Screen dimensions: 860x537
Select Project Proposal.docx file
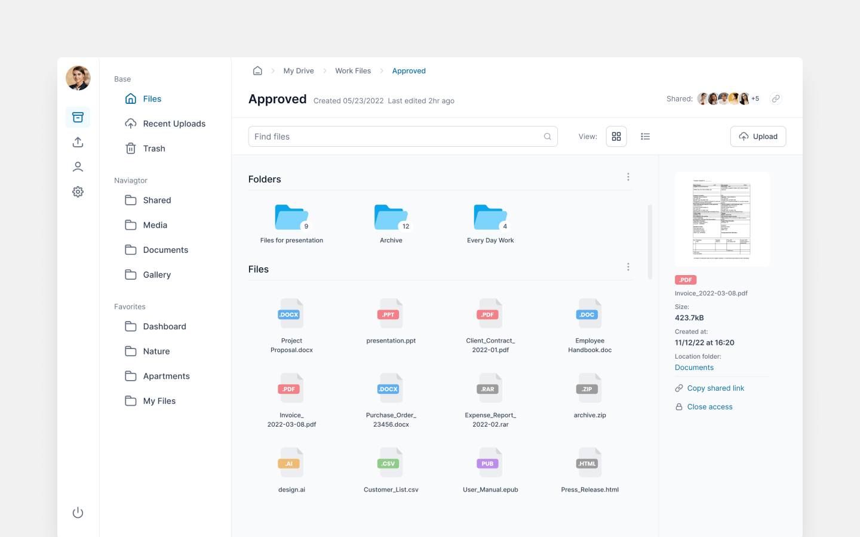click(x=291, y=326)
